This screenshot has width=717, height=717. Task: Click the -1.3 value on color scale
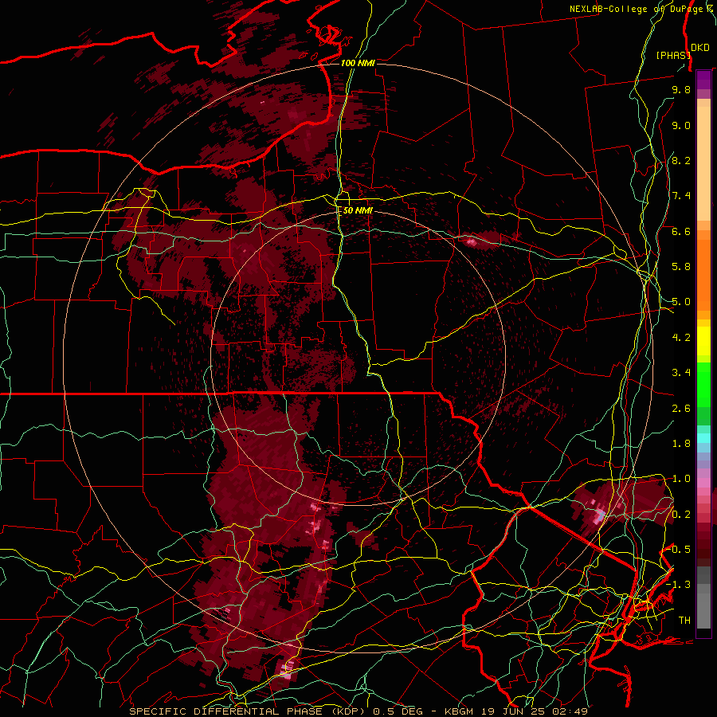(x=679, y=585)
